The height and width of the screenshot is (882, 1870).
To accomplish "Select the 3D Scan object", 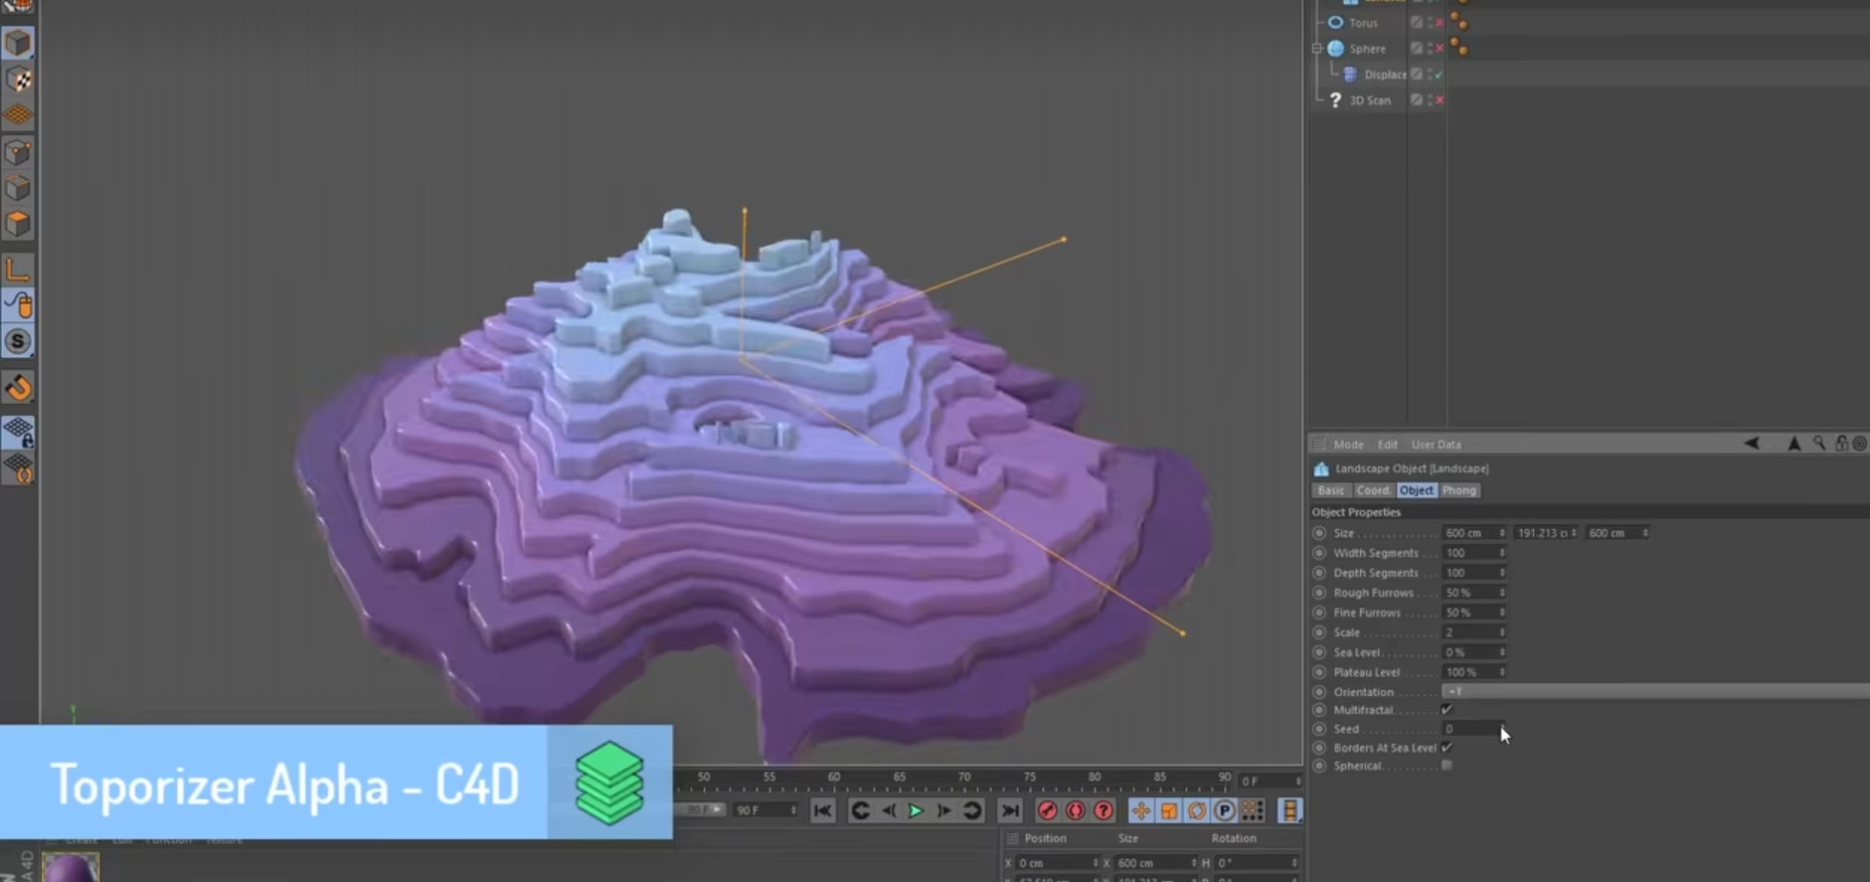I will (1370, 100).
